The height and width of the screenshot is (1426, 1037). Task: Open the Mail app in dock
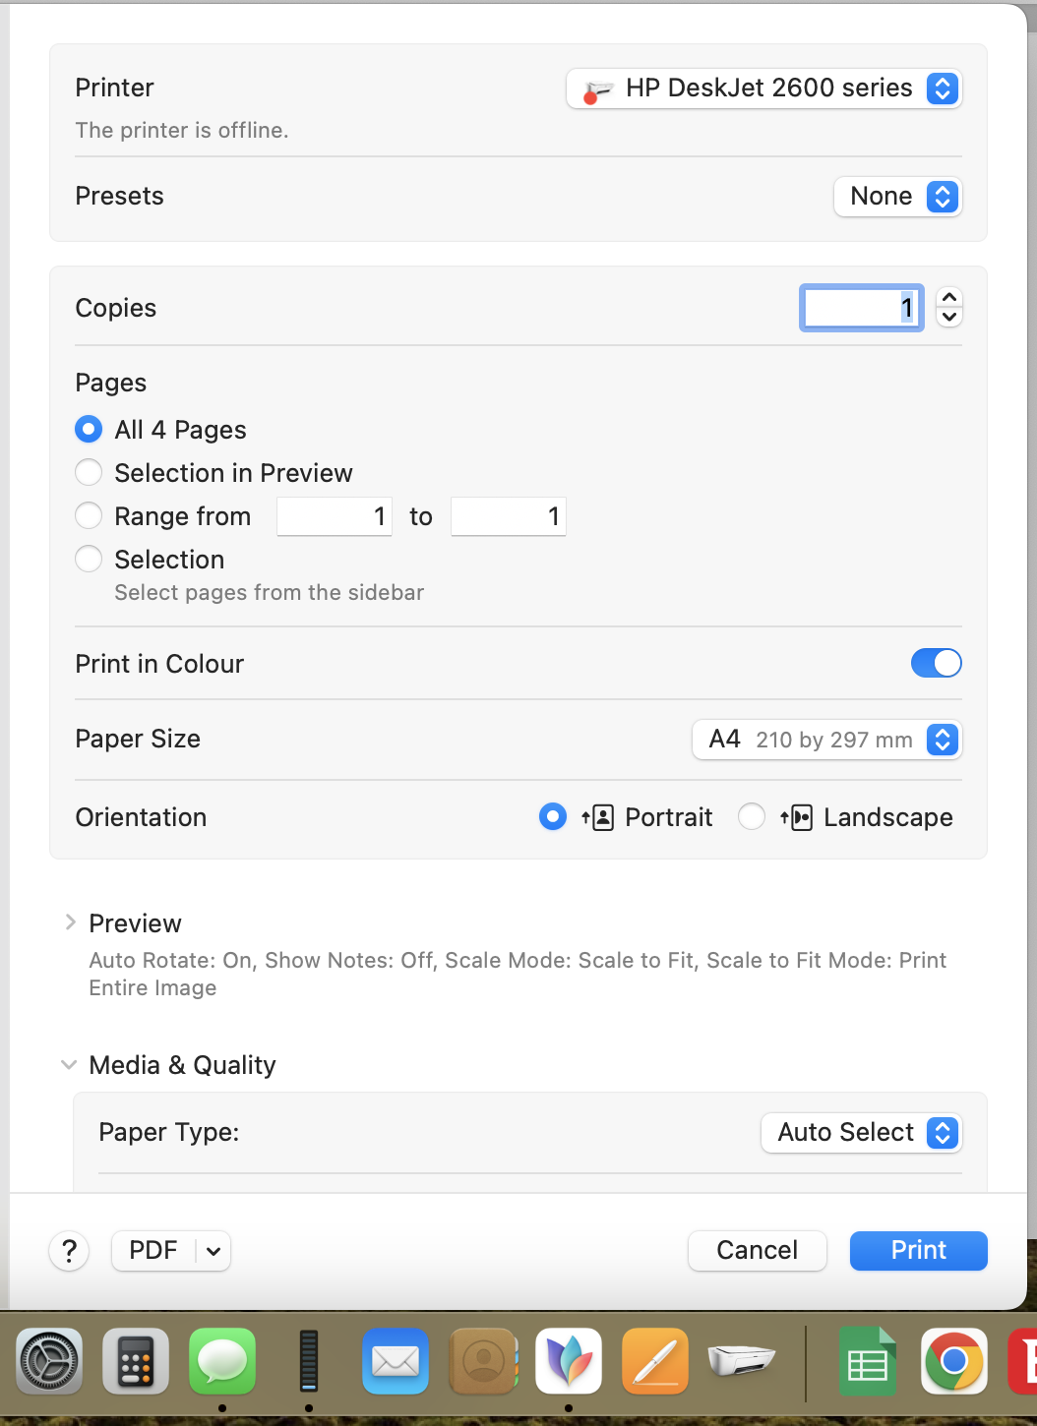(396, 1362)
